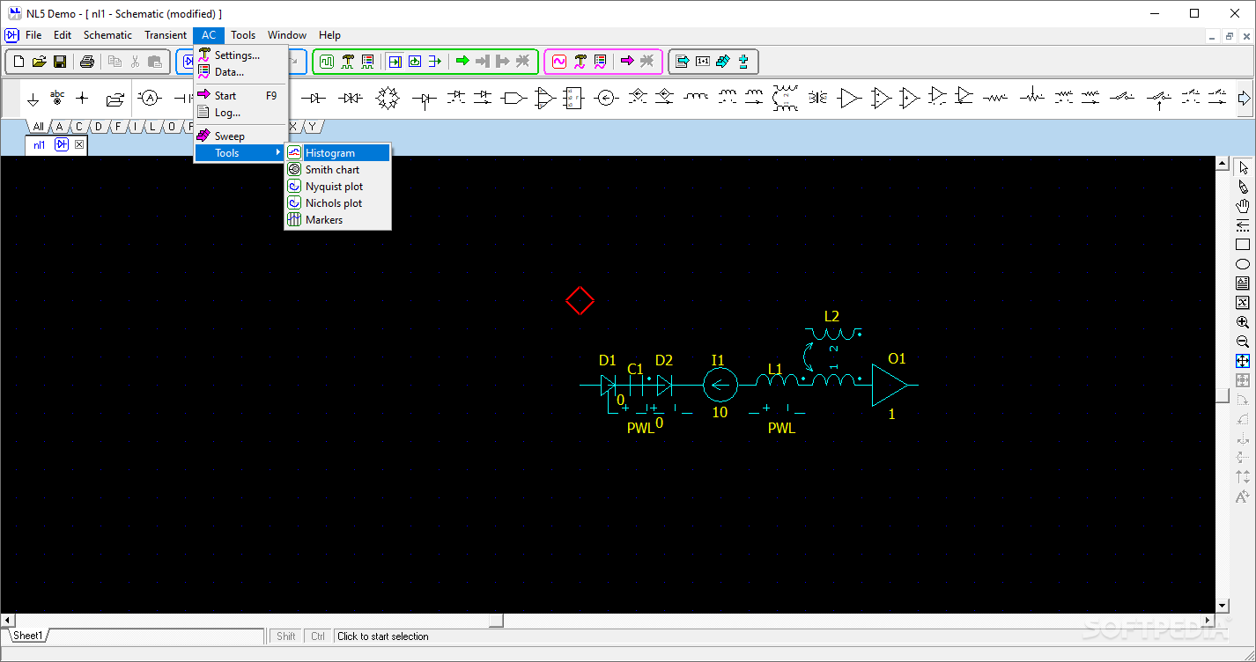Select the abc label component
This screenshot has height=662, width=1256.
point(57,99)
